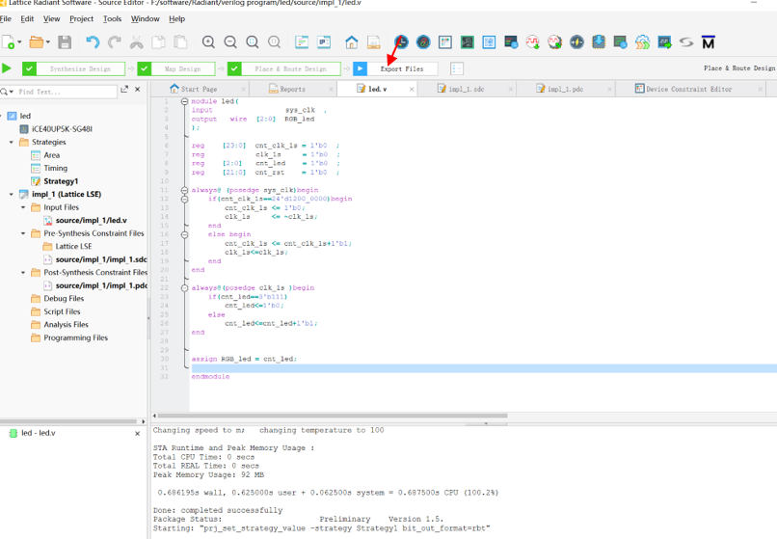Select source/impl_1/led.v in file tree
Viewport: 777px width, 539px height.
pos(92,220)
